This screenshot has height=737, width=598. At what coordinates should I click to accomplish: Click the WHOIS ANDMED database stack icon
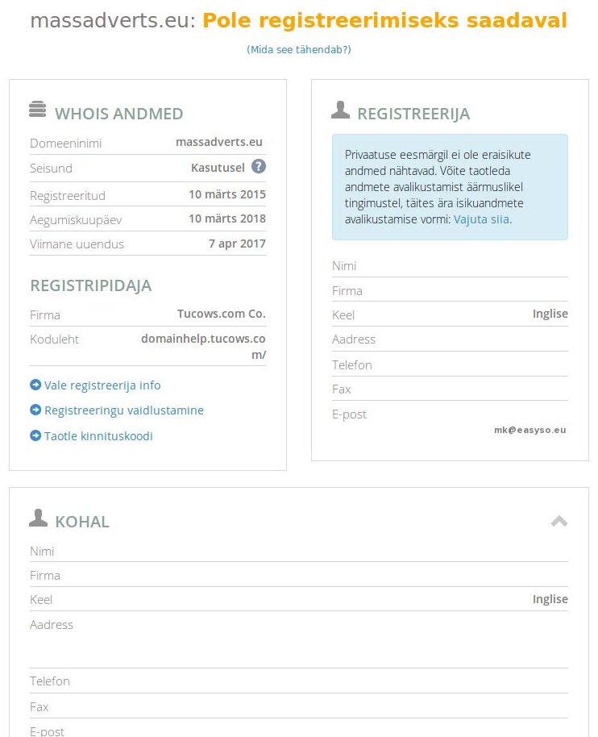pos(38,109)
